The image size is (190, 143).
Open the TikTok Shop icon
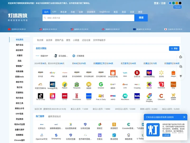40,96
